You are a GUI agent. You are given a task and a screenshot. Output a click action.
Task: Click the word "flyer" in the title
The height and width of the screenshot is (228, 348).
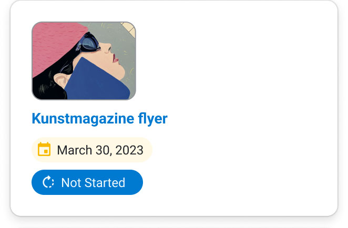(x=152, y=119)
